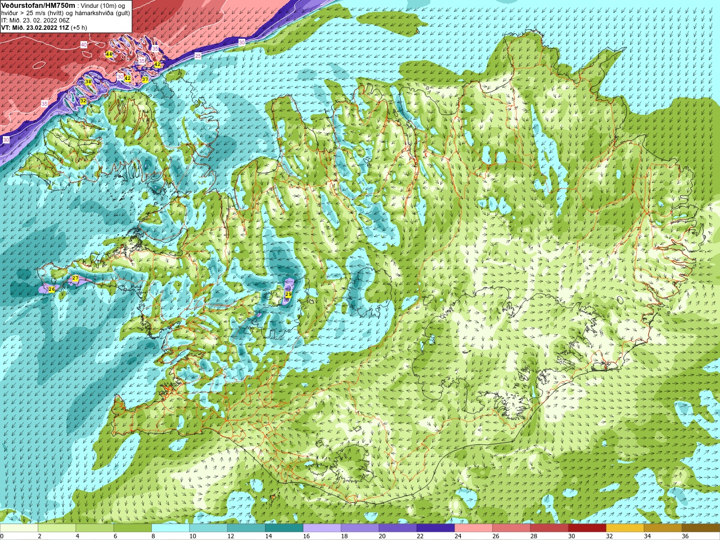
Task: Click the legend scale number 2
Action: tap(39, 536)
